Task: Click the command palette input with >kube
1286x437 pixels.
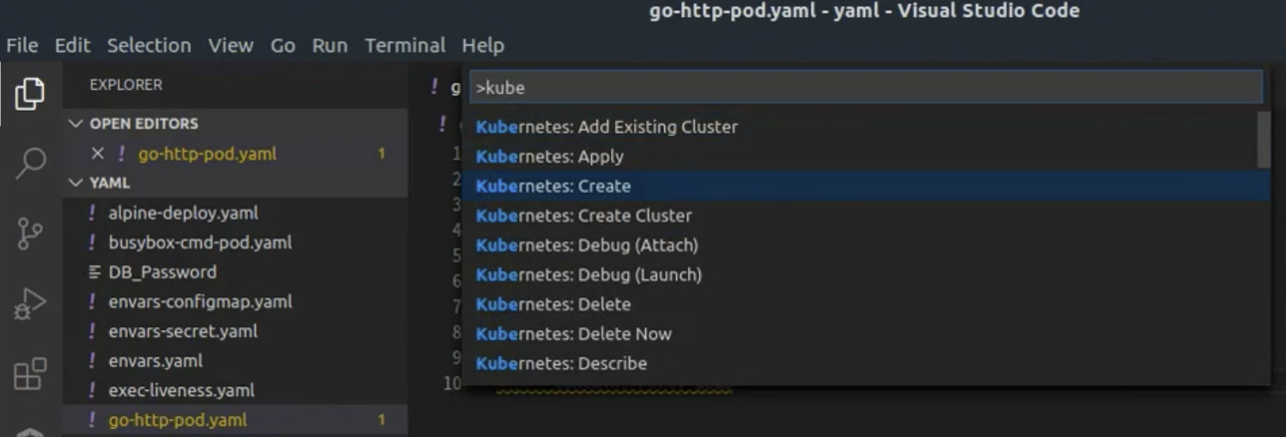Action: 866,87
